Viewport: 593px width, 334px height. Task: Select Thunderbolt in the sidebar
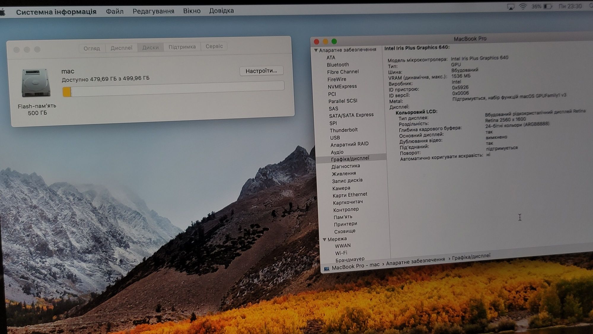pos(343,130)
